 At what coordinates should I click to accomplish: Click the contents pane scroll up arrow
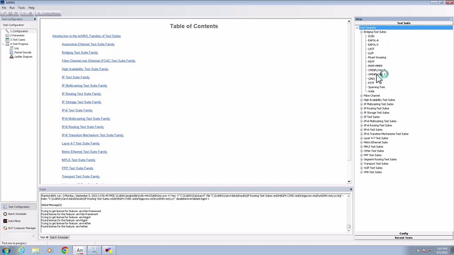(349, 22)
